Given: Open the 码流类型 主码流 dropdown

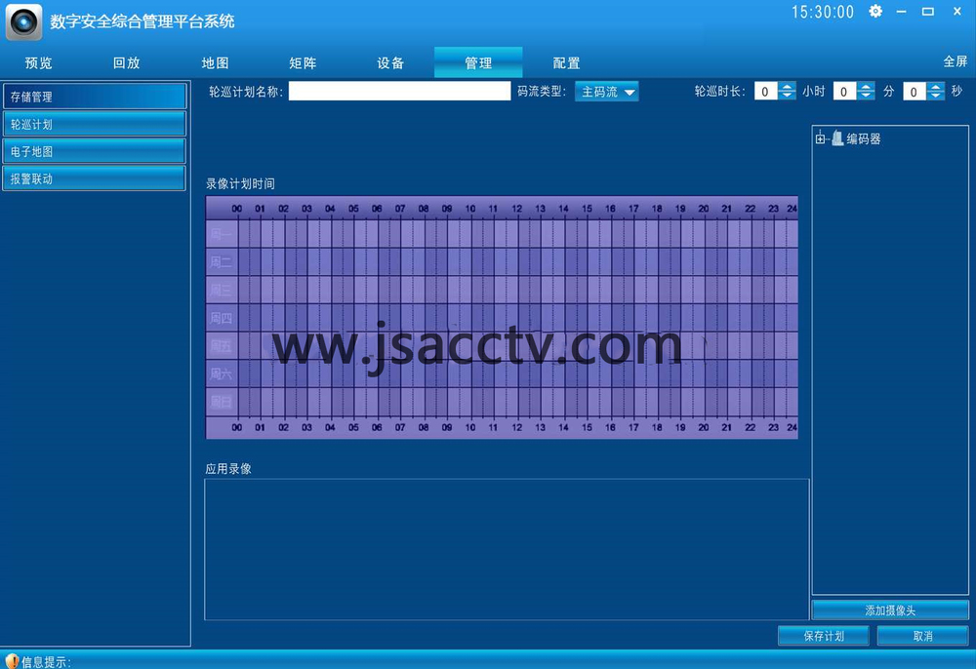Looking at the screenshot, I should (606, 92).
